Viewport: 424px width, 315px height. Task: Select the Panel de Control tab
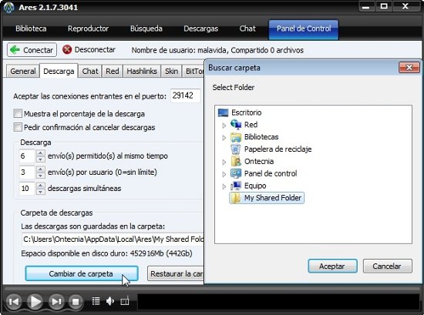coord(304,29)
